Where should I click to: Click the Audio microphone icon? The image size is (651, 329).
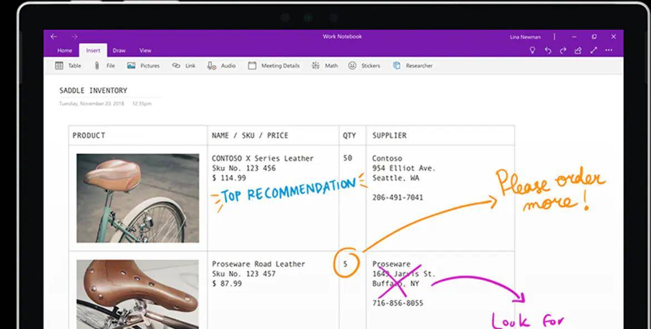point(212,65)
